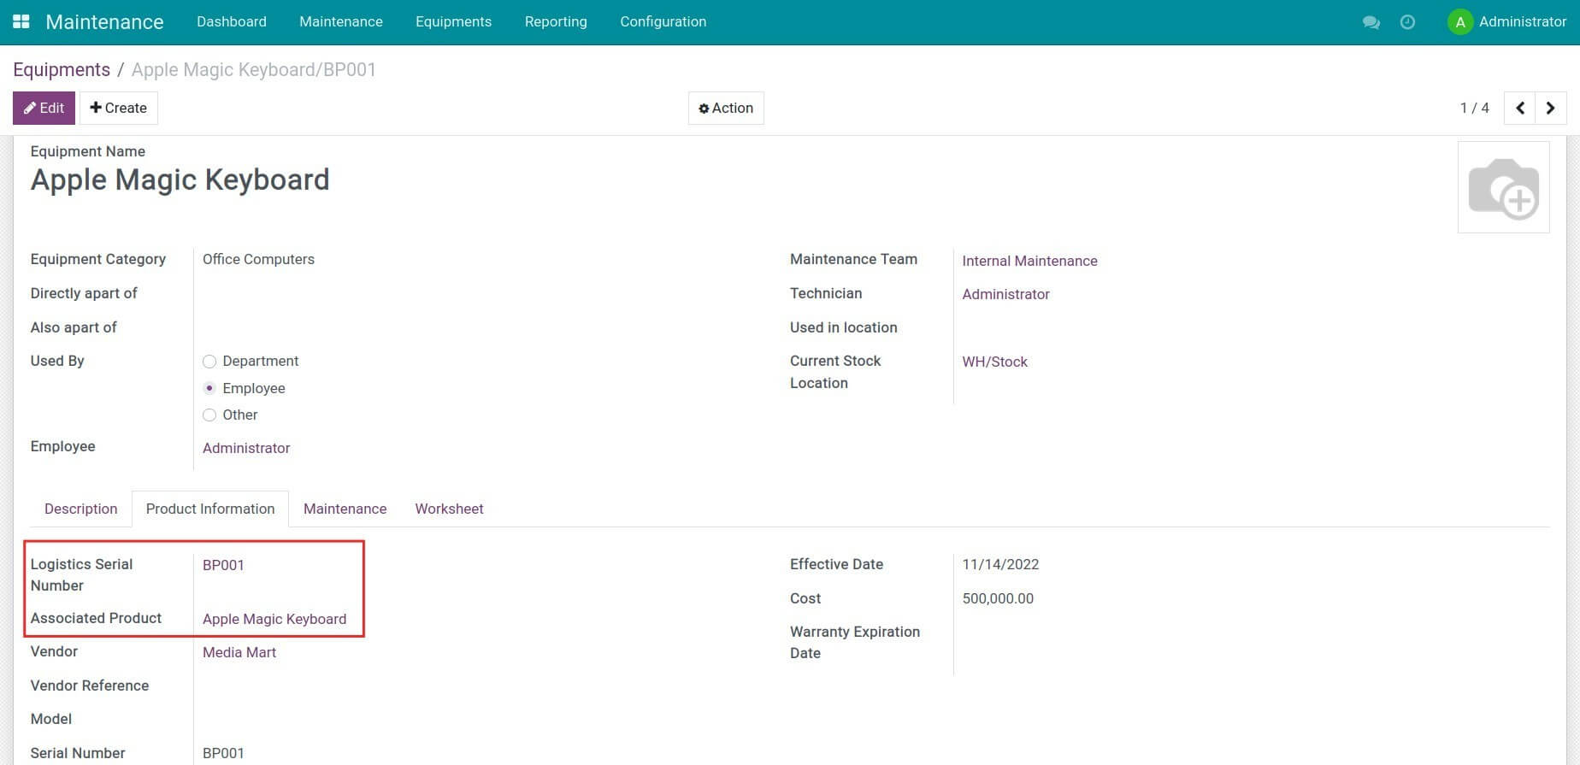
Task: Switch to the Worksheet tab
Action: pos(449,509)
